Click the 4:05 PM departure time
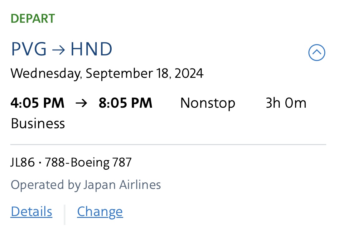339x235 pixels. click(x=37, y=103)
